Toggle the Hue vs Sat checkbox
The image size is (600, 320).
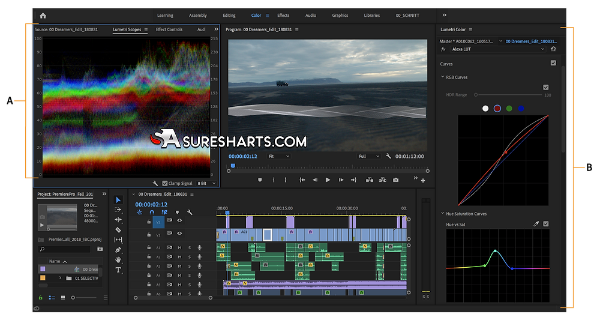point(546,224)
